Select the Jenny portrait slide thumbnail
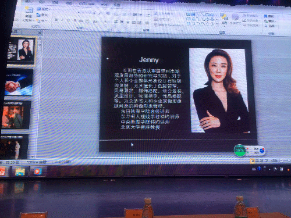291x218 pixels. pos(21,51)
